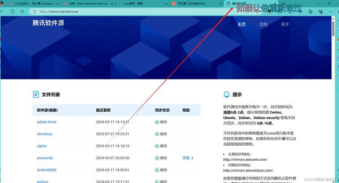The width and height of the screenshot is (339, 183).
Task: Click the http://mirrors.tencent.com/ address text
Action: pos(245,160)
